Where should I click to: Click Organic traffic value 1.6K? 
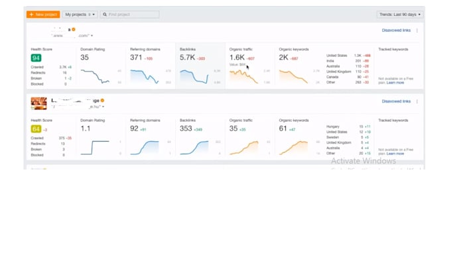237,58
